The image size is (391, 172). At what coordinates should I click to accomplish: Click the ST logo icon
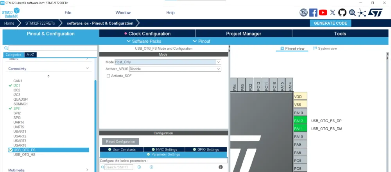pyautogui.click(x=375, y=13)
